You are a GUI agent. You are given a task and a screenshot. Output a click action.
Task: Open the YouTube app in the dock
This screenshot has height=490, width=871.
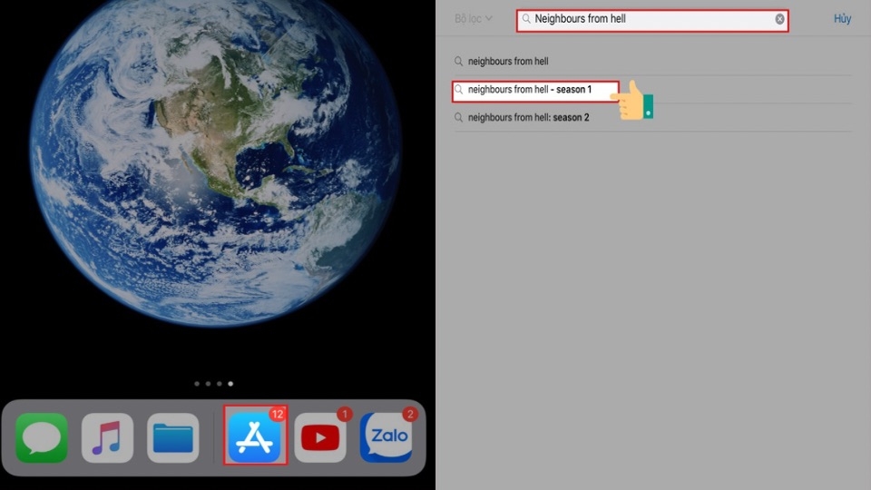320,437
